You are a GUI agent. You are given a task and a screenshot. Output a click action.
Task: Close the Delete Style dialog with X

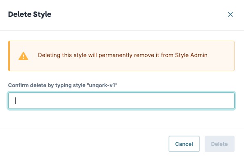click(230, 14)
